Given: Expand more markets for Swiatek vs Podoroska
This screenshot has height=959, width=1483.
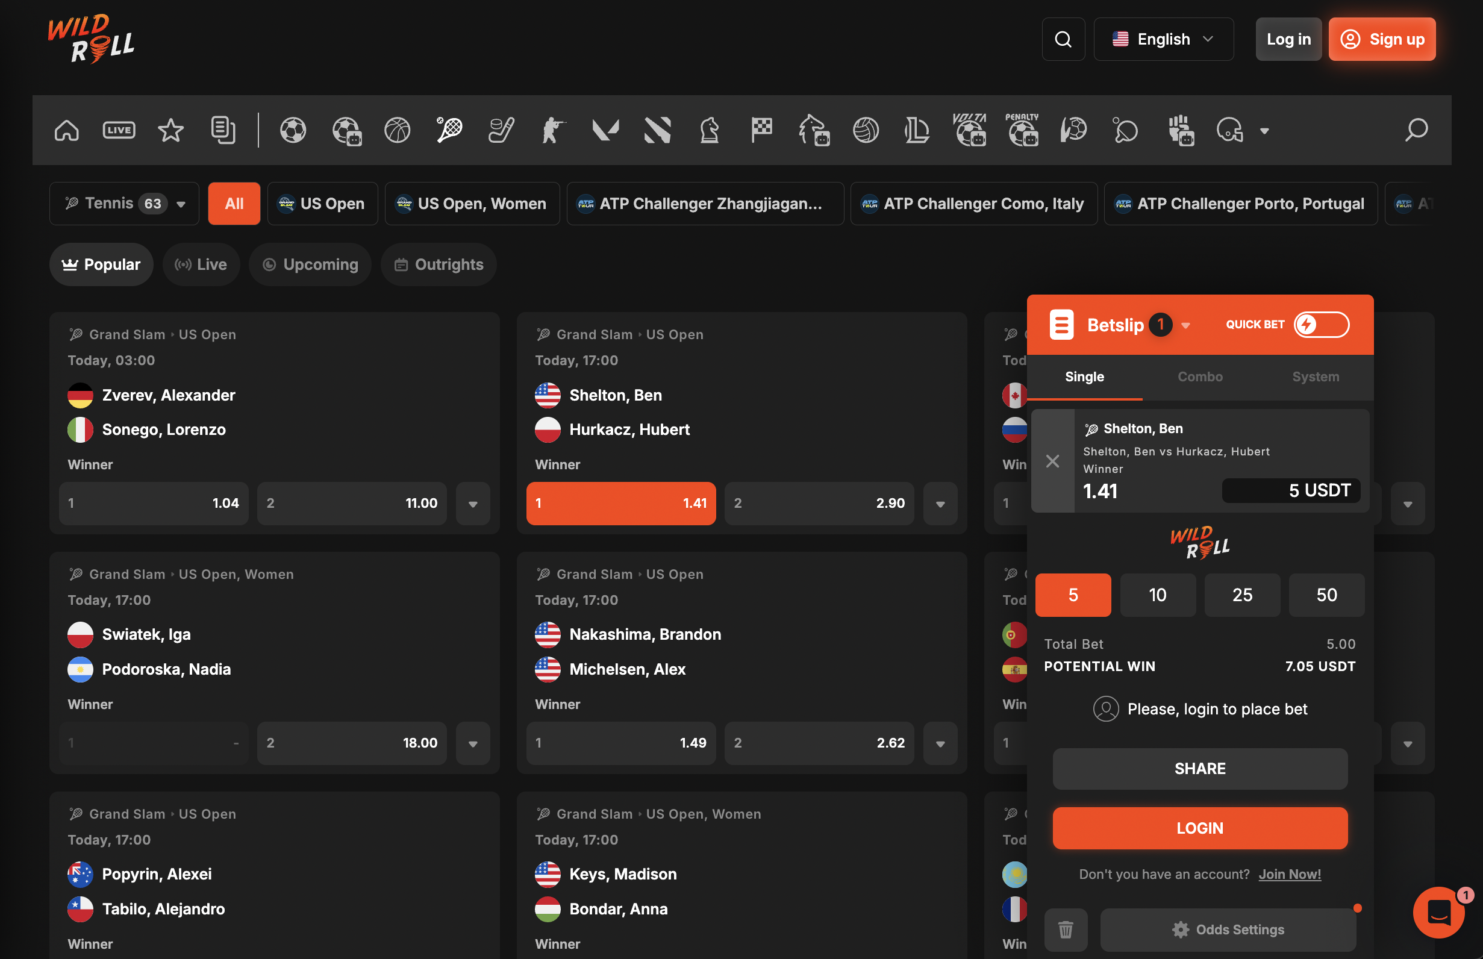Looking at the screenshot, I should click(472, 743).
